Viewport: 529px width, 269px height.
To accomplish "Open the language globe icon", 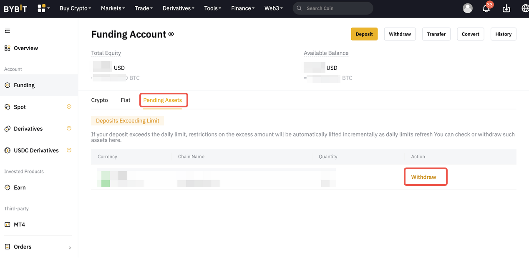I will (525, 8).
